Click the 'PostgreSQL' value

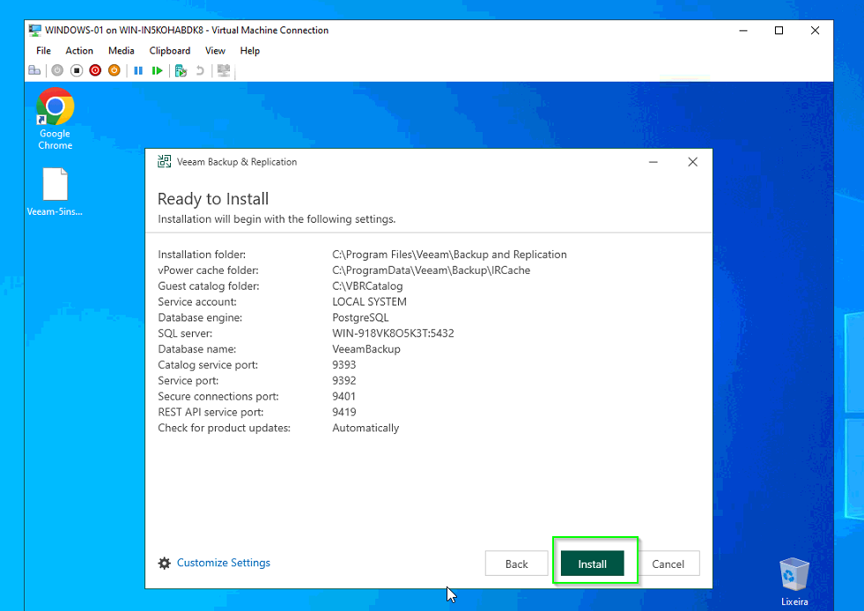click(x=360, y=318)
